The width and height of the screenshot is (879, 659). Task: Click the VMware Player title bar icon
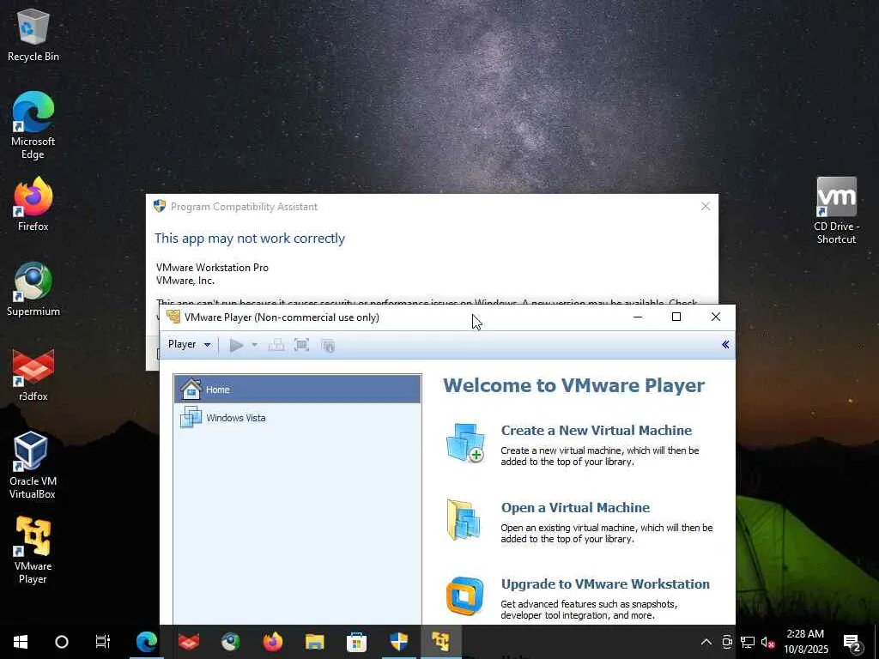click(x=173, y=317)
